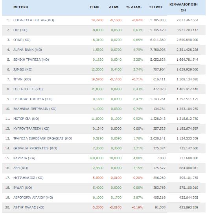Select the ΜΟΤΟΡ ΟΪΛ (KO) stock name
Image resolution: width=206 pixels, height=214 pixels.
pos(26,119)
